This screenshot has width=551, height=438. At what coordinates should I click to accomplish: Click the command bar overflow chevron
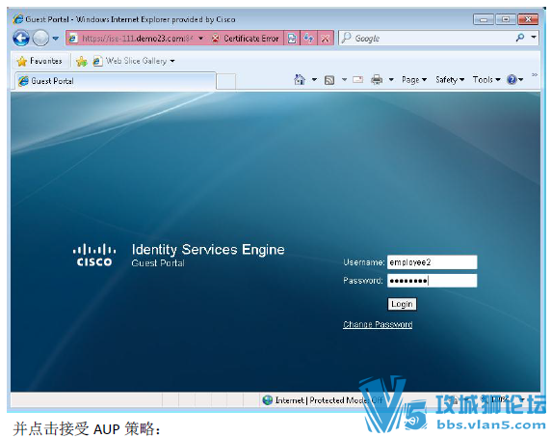[535, 74]
